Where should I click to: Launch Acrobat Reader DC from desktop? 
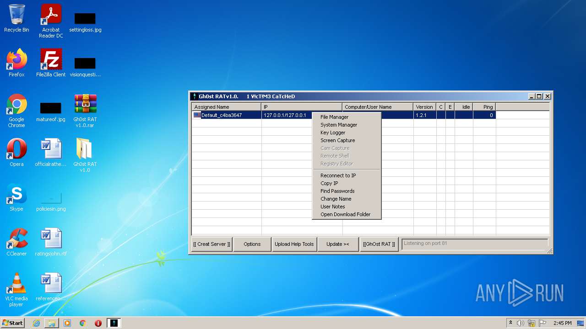pos(51,21)
